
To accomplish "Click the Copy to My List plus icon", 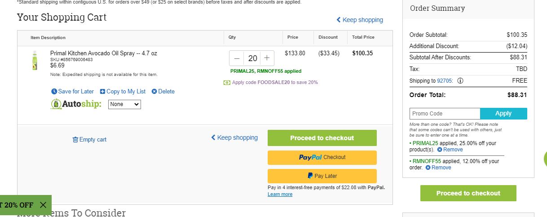I will [x=102, y=91].
